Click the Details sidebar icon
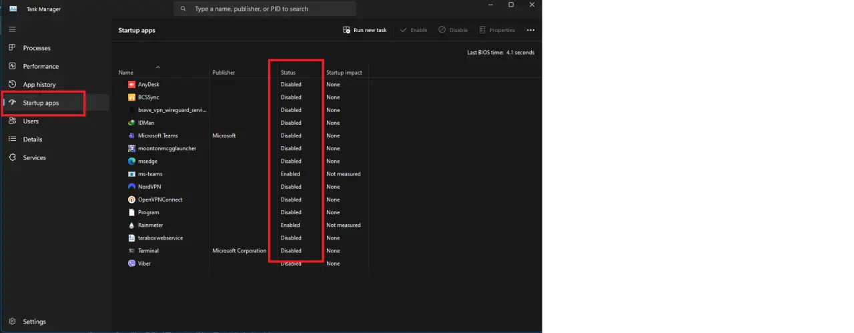The height and width of the screenshot is (333, 854). coord(12,139)
